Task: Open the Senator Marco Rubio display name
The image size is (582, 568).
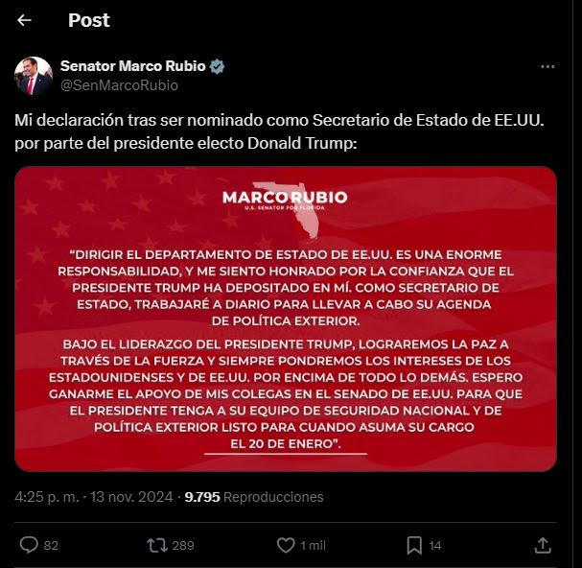Action: tap(132, 66)
